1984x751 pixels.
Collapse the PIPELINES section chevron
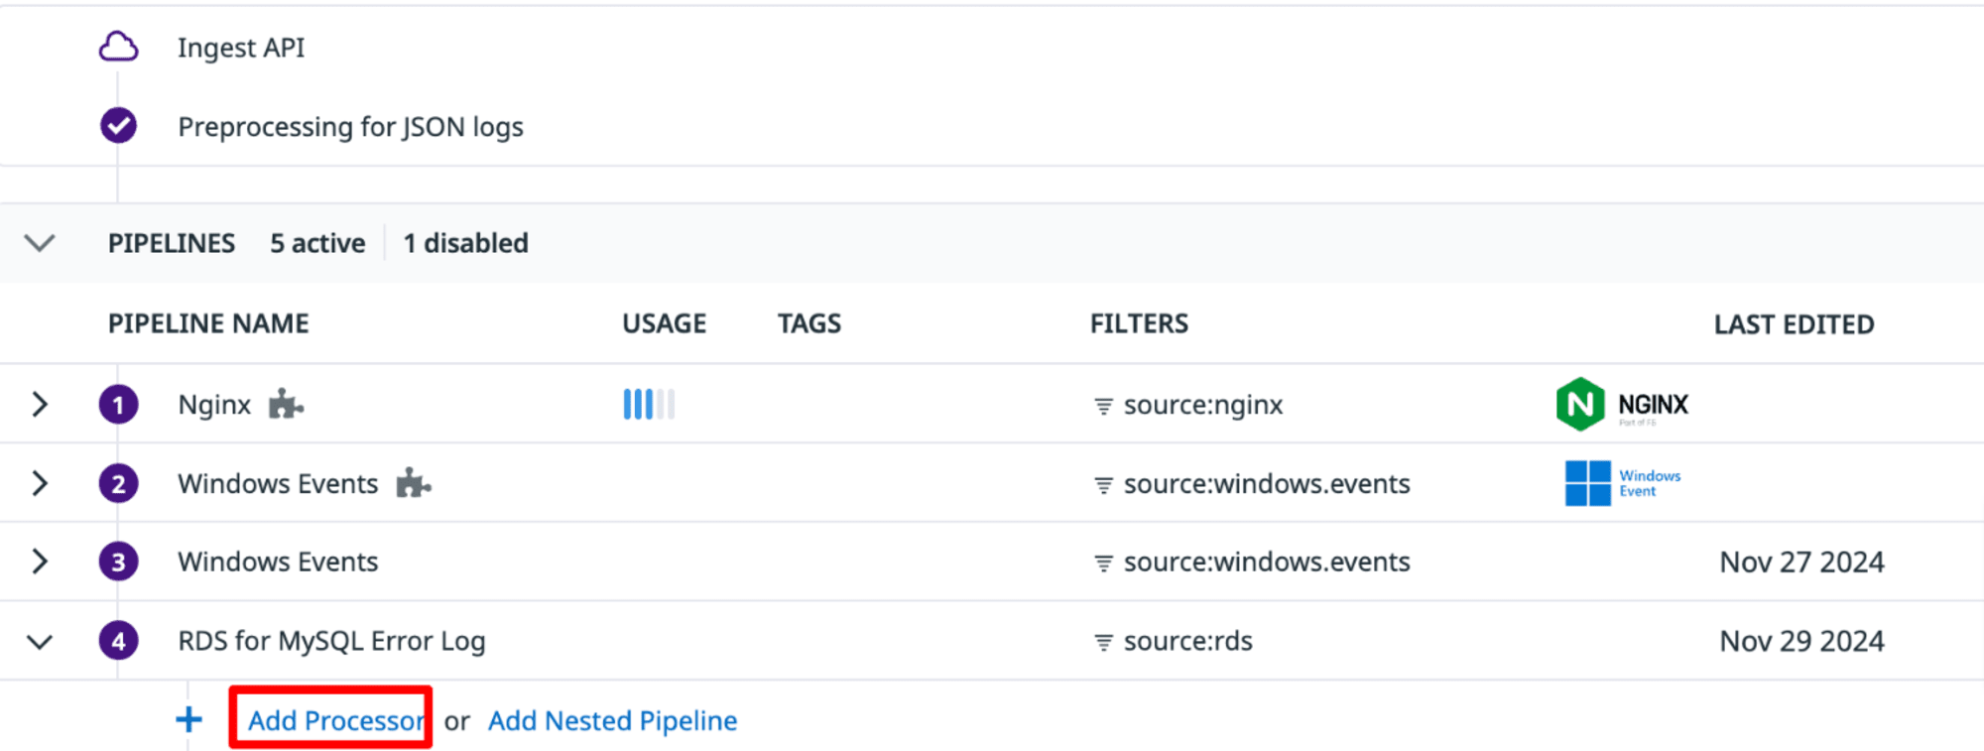point(40,243)
